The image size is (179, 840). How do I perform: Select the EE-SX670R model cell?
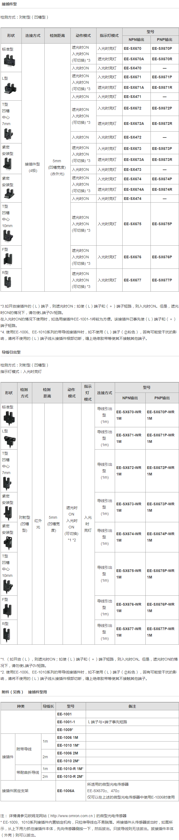[x=165, y=59]
